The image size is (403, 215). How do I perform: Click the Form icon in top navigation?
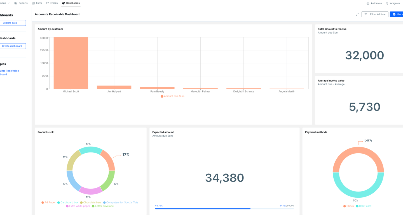(x=34, y=3)
